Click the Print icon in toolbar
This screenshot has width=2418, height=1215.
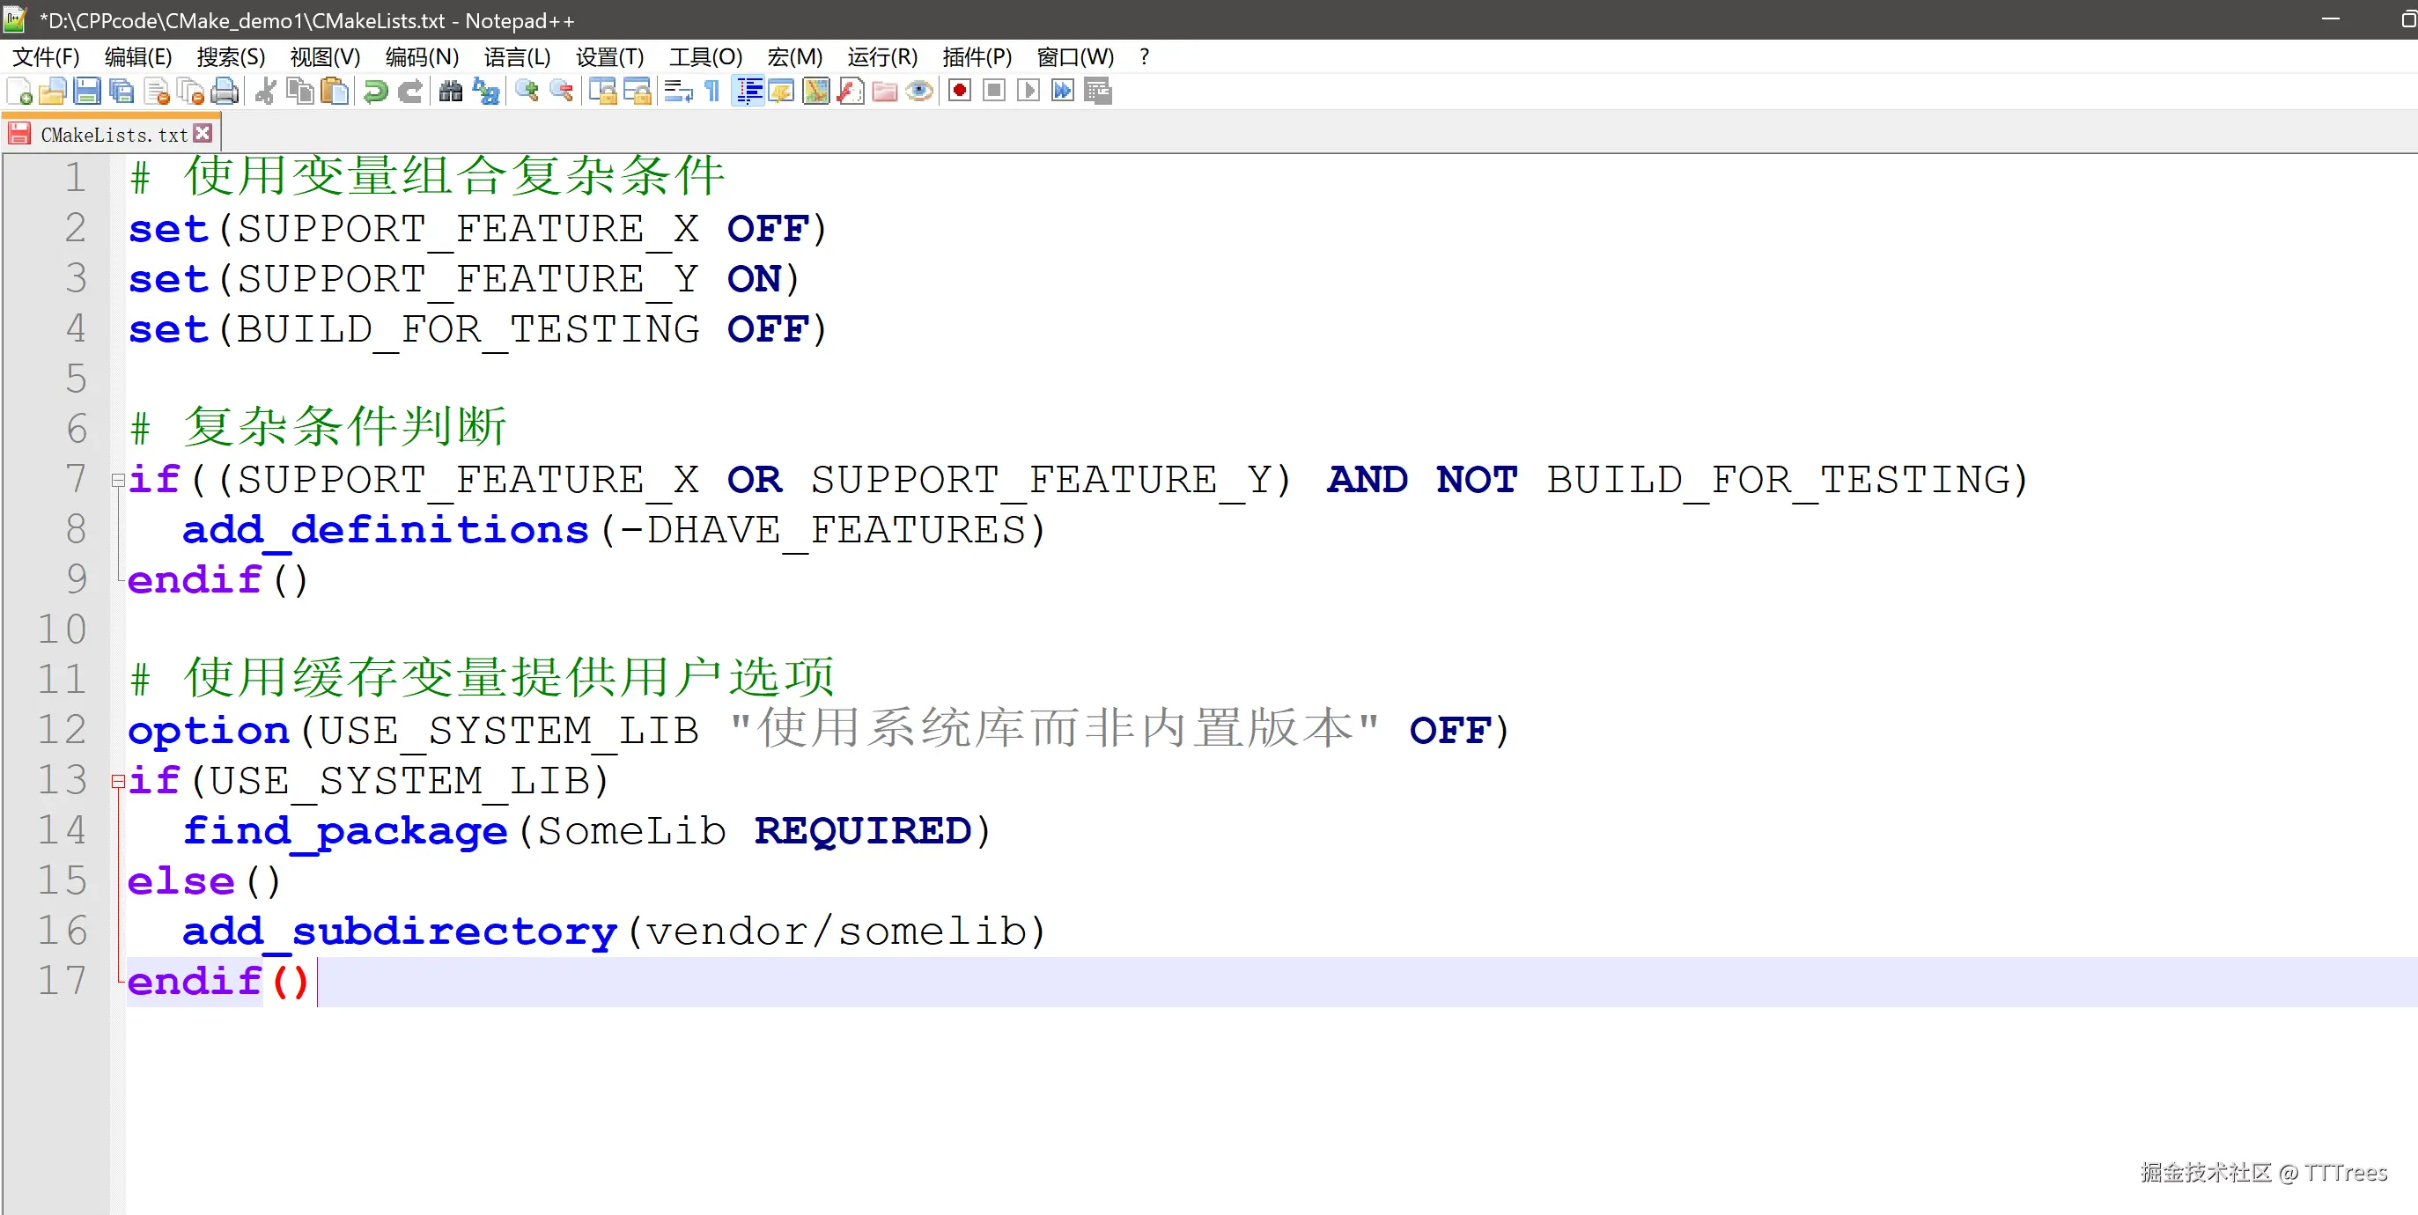pyautogui.click(x=225, y=91)
